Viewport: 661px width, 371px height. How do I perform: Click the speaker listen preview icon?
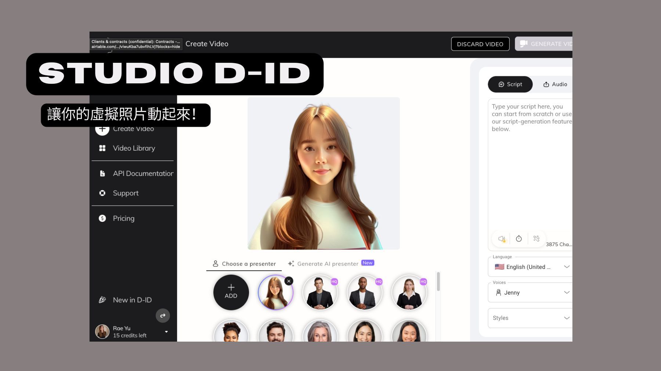click(502, 239)
